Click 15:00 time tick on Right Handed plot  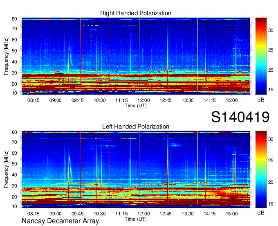pos(232,100)
